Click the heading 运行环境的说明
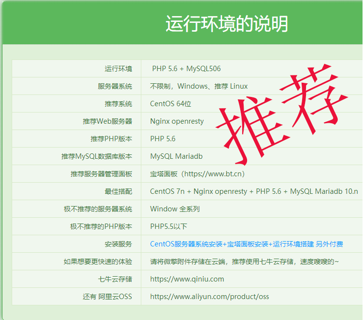364x320 pixels. pos(227,24)
